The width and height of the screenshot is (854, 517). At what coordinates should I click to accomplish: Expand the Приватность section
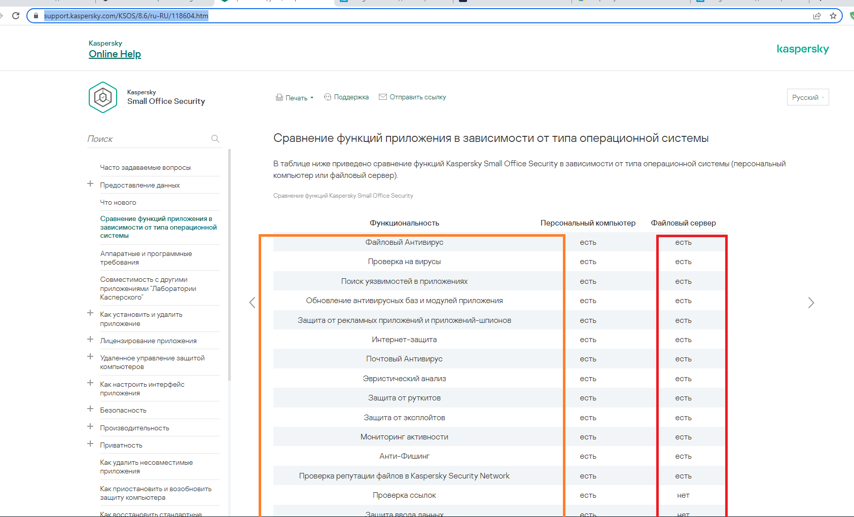pyautogui.click(x=90, y=444)
